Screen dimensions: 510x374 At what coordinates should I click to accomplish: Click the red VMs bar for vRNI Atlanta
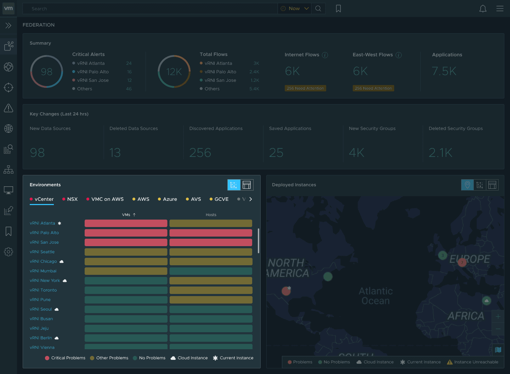pyautogui.click(x=126, y=223)
